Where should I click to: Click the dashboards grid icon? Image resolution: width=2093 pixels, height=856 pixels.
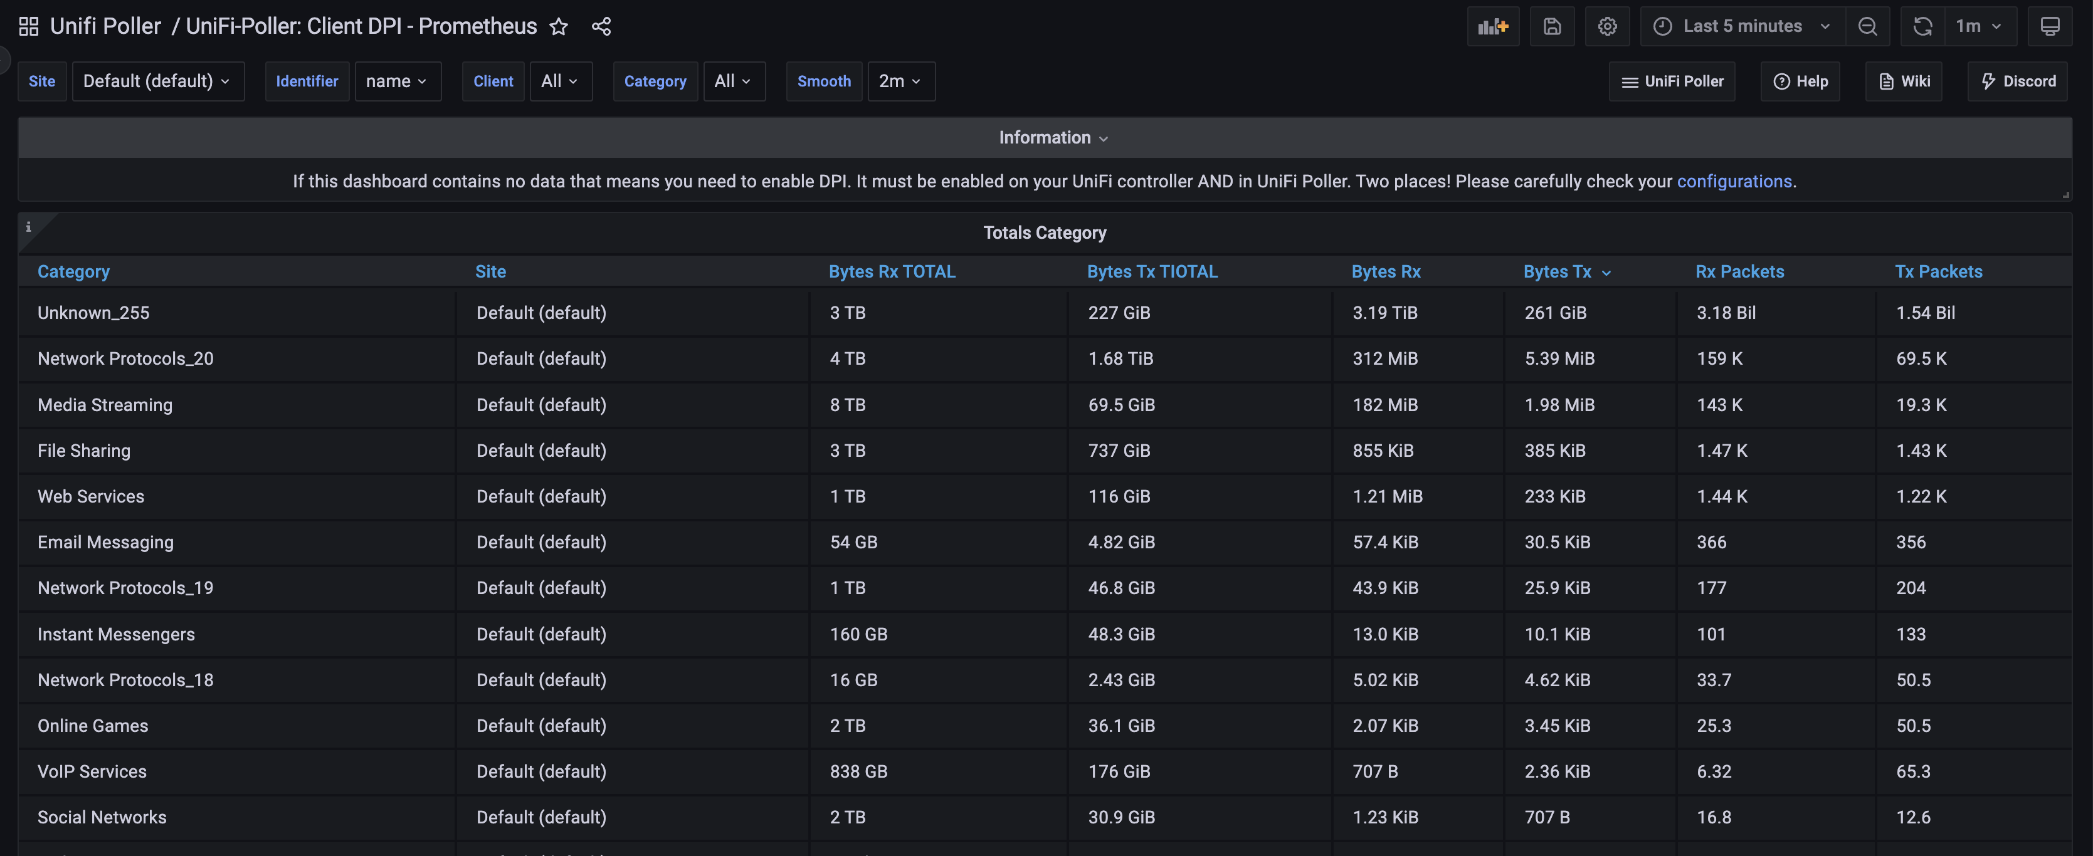pos(28,26)
